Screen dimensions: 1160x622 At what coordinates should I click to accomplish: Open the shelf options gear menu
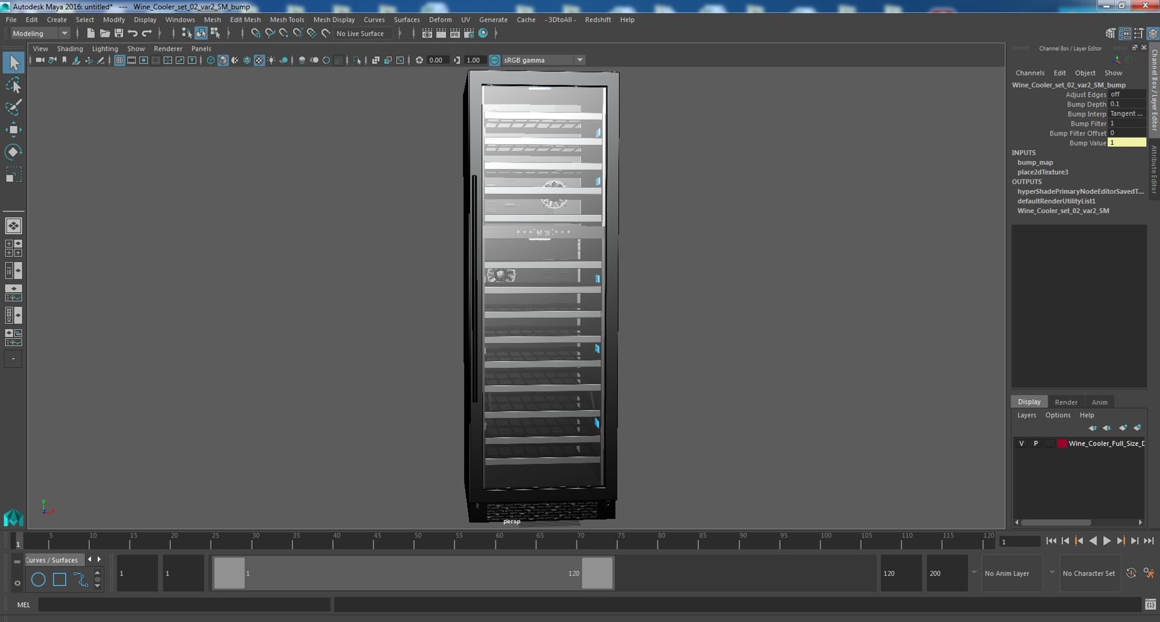pyautogui.click(x=17, y=583)
